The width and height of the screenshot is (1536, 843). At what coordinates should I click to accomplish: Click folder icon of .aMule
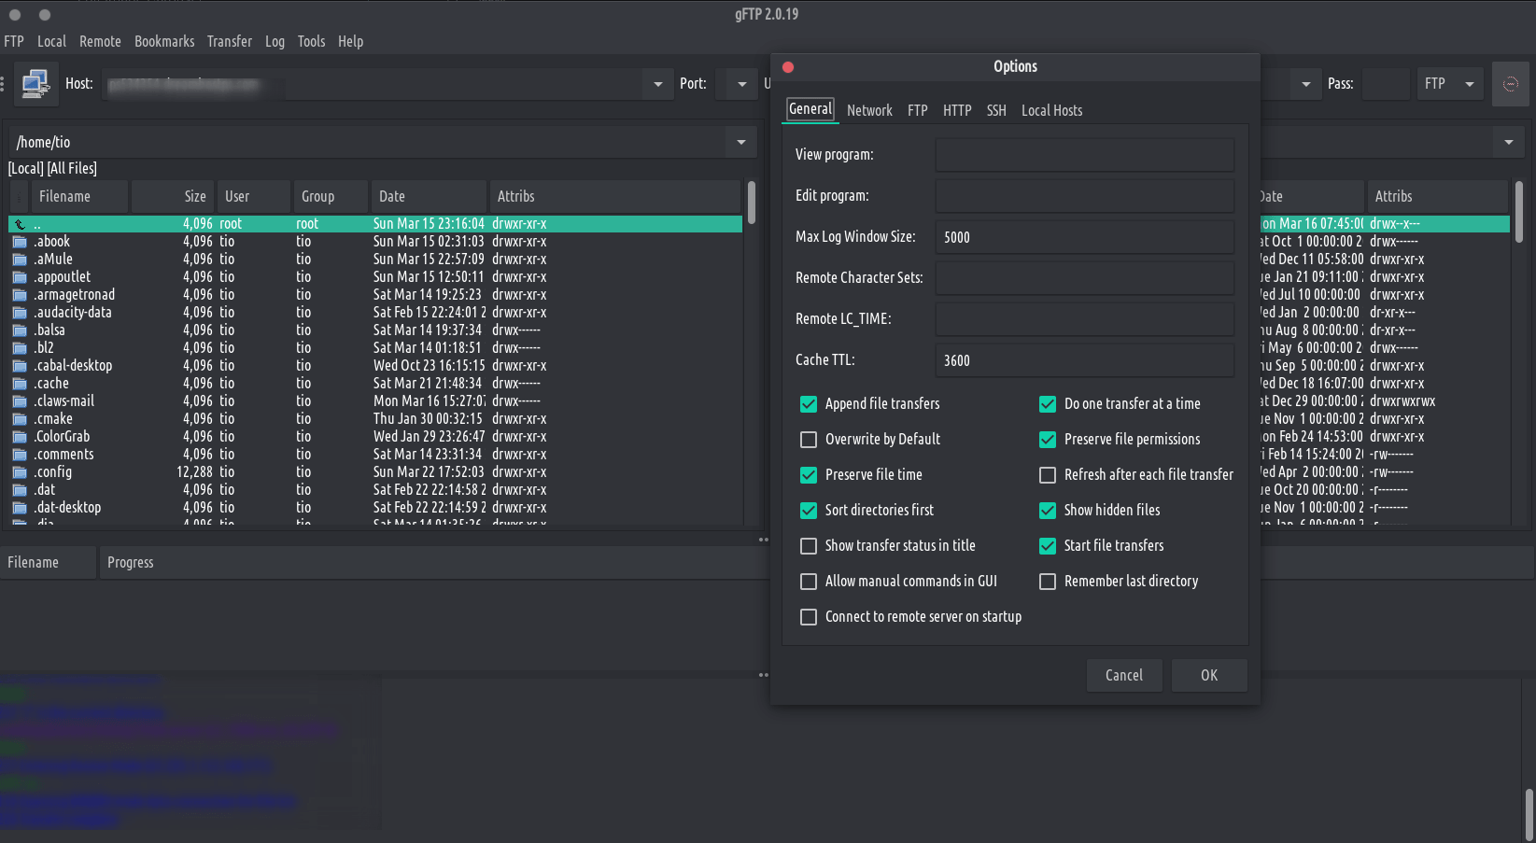pyautogui.click(x=20, y=260)
